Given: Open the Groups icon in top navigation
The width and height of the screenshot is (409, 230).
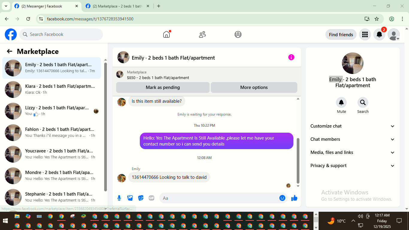Looking at the screenshot, I should pyautogui.click(x=238, y=34).
